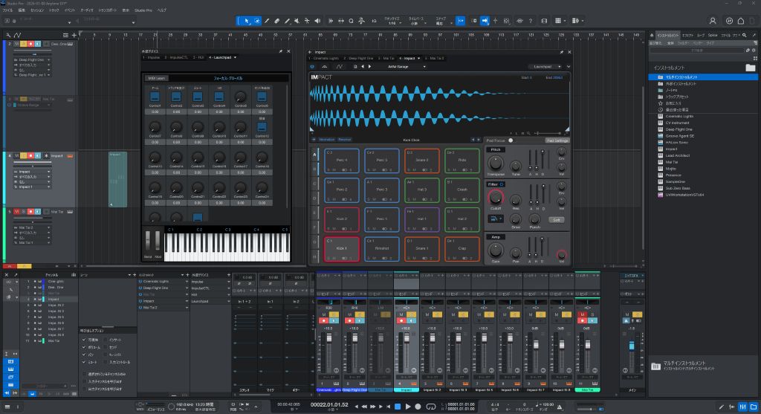Open the Mixer view icon at bottom right
761x414 pixels.
742,406
